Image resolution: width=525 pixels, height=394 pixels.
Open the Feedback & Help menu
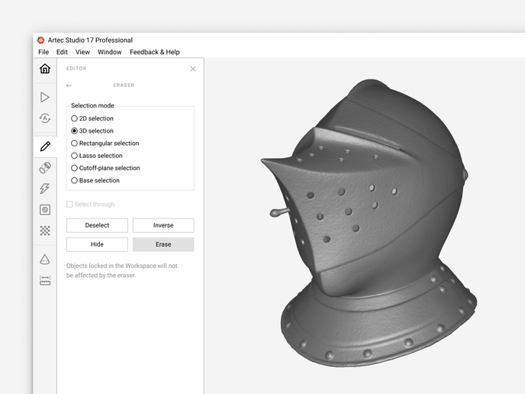click(x=154, y=52)
